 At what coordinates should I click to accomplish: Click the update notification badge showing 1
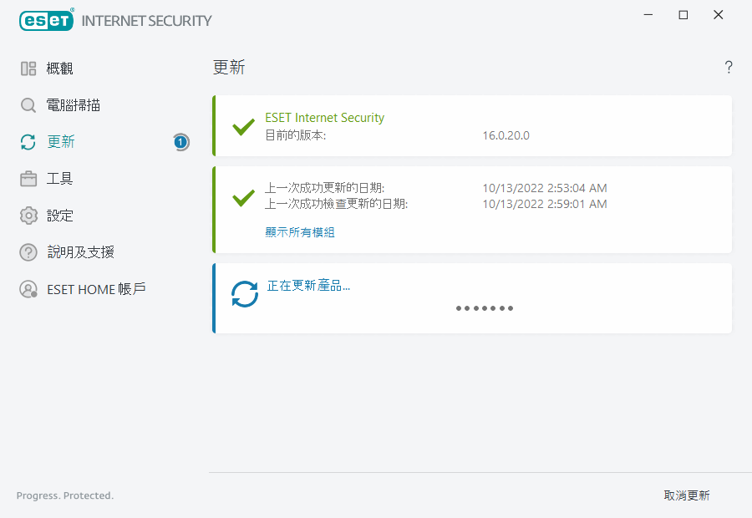pyautogui.click(x=180, y=142)
